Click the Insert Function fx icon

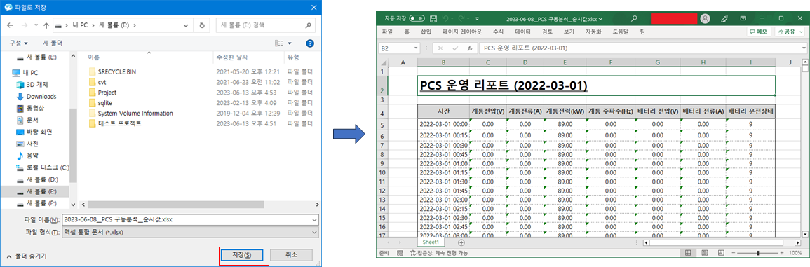(470, 48)
